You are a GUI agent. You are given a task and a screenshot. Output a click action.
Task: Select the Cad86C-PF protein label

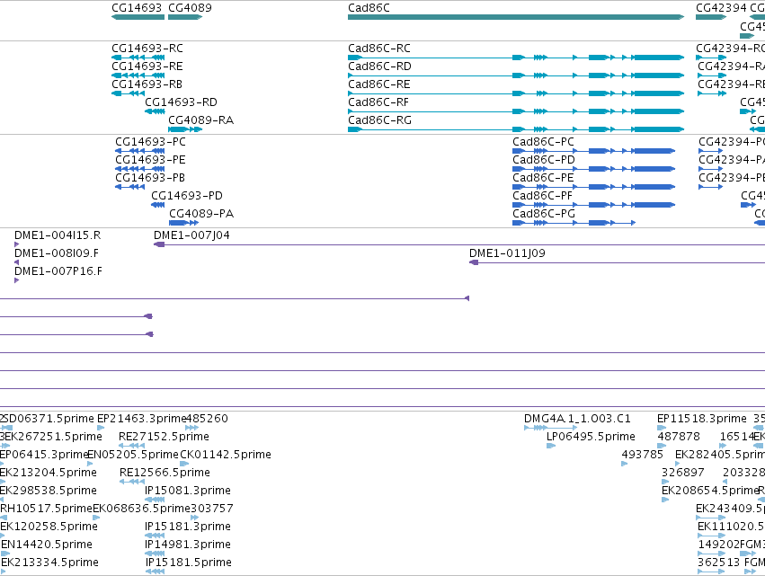tap(543, 196)
